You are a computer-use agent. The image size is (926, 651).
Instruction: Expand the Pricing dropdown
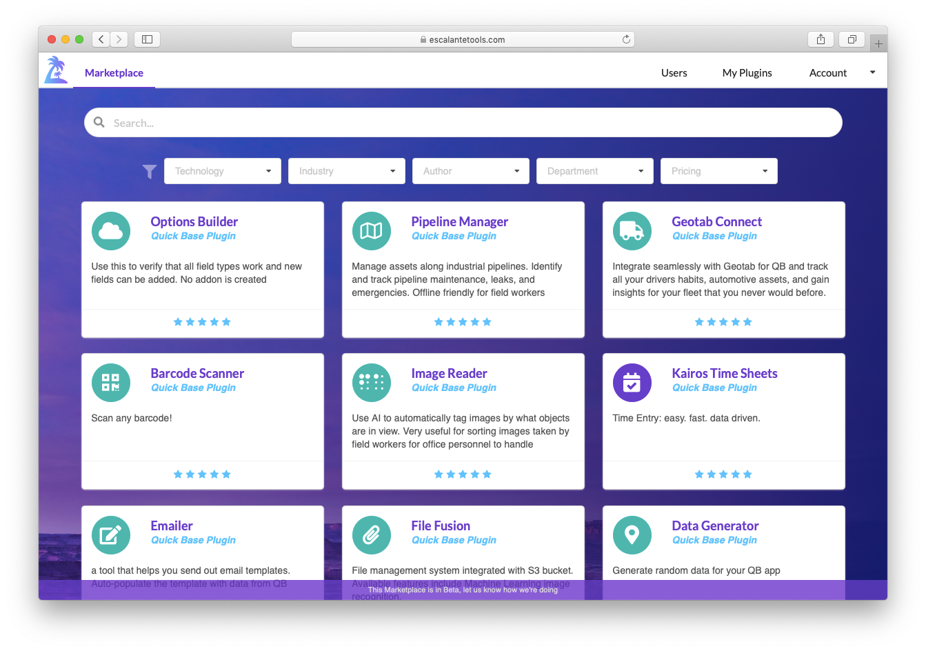[718, 171]
